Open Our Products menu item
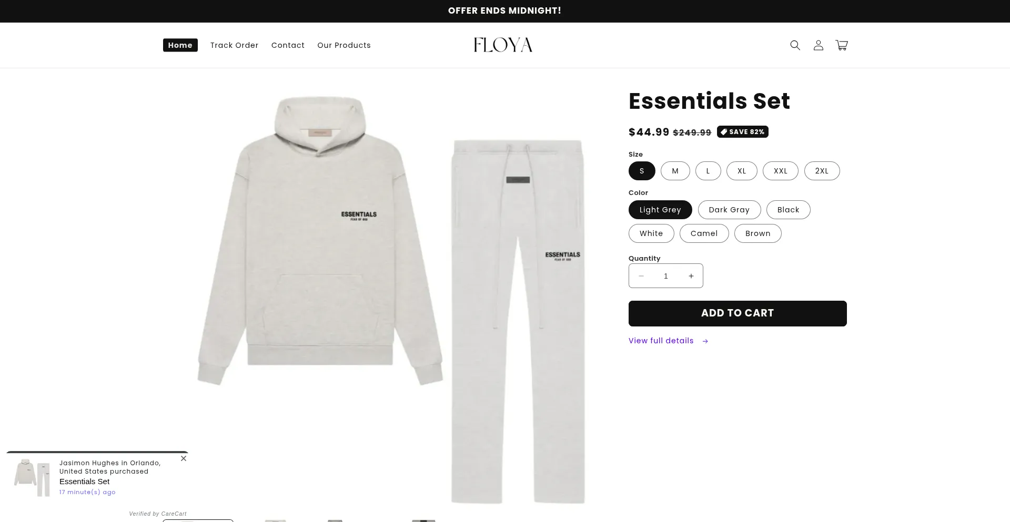This screenshot has width=1010, height=522. 344,45
